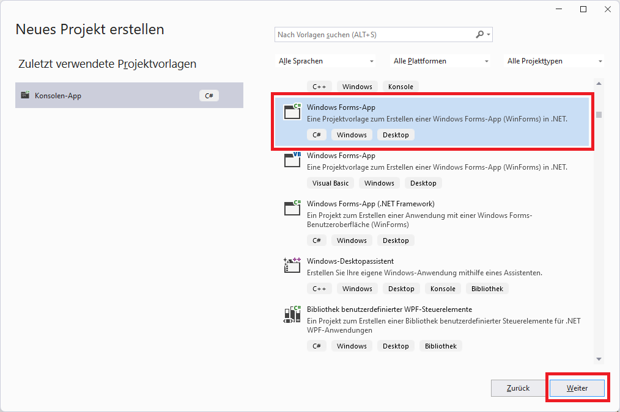Click the Windows-Desktopassistent template icon
This screenshot has height=412, width=620.
point(293,265)
